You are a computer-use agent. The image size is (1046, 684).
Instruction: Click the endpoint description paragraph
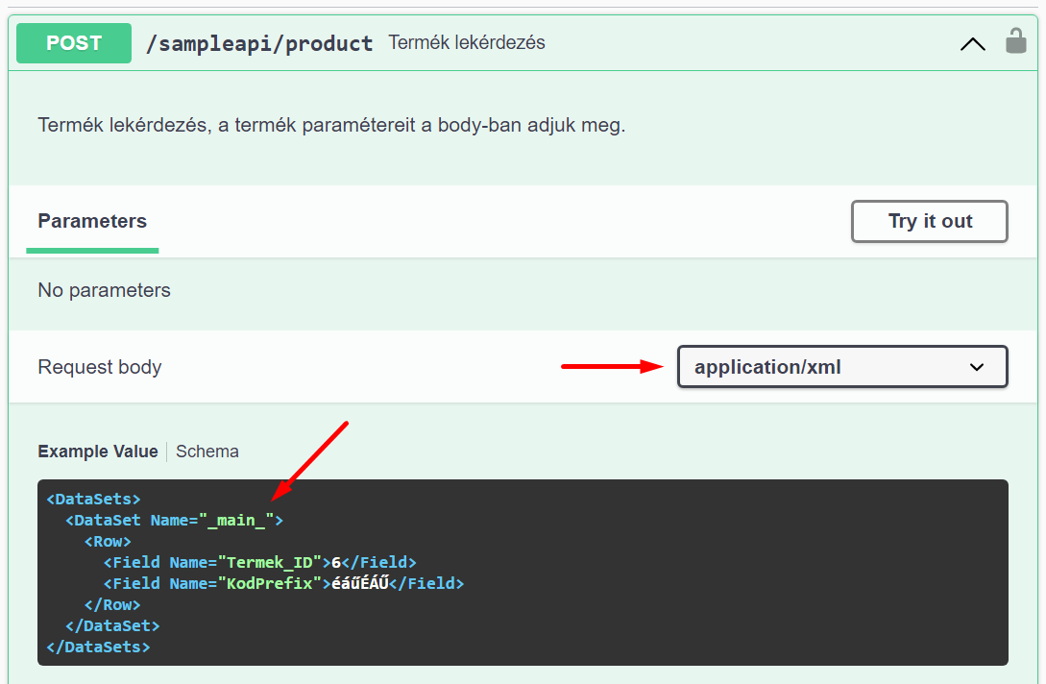pos(331,125)
